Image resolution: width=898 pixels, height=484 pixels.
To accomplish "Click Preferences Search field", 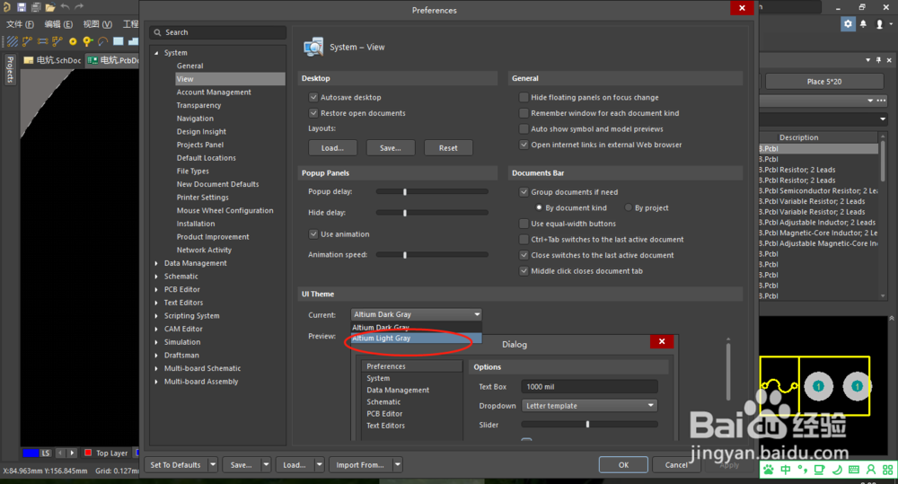I will coord(217,32).
